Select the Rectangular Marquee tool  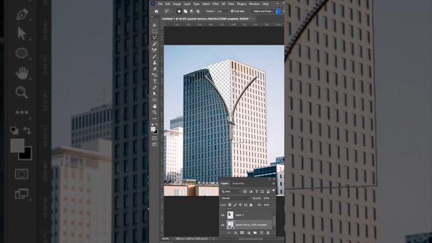(155, 32)
